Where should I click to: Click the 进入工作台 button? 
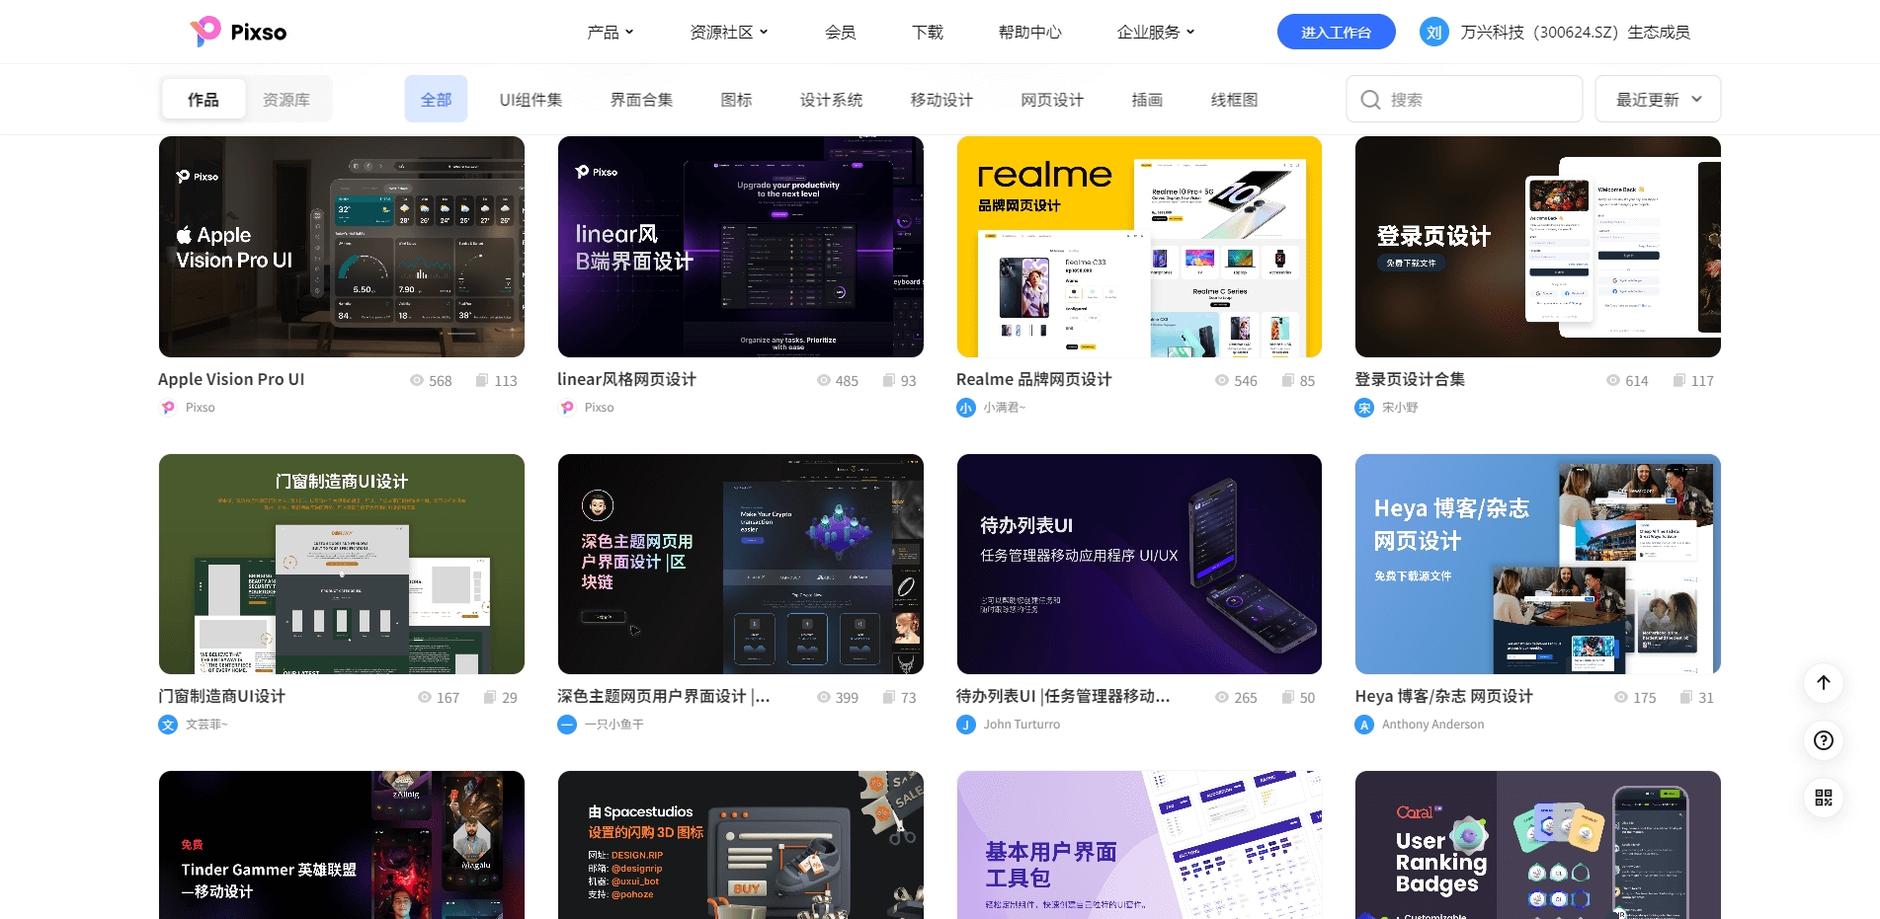click(1336, 32)
